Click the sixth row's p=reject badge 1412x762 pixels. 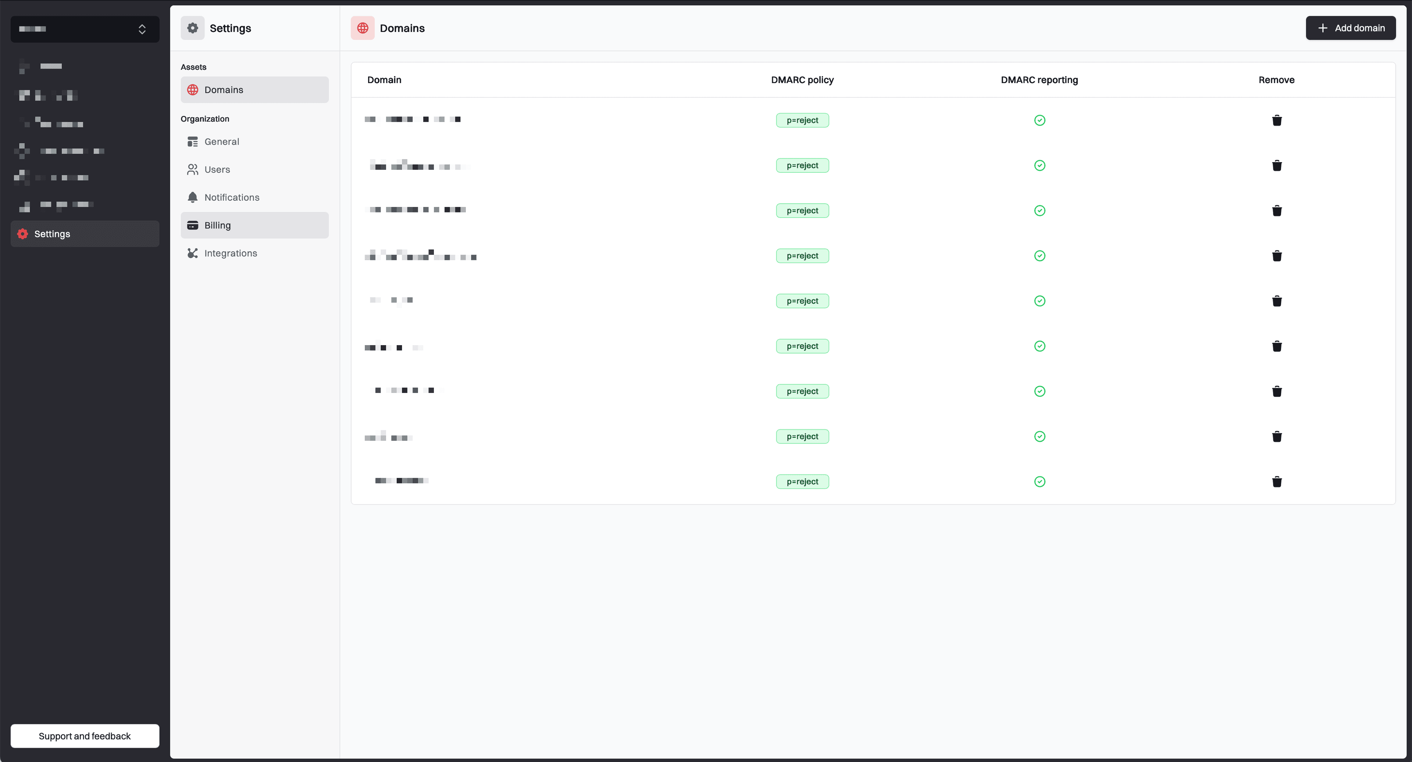[802, 346]
